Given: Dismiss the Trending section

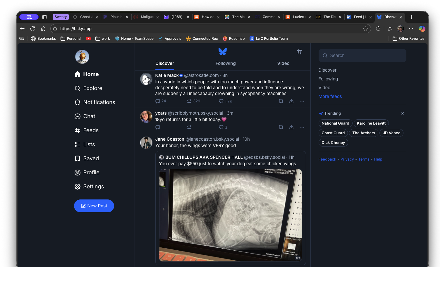Looking at the screenshot, I should (x=402, y=113).
